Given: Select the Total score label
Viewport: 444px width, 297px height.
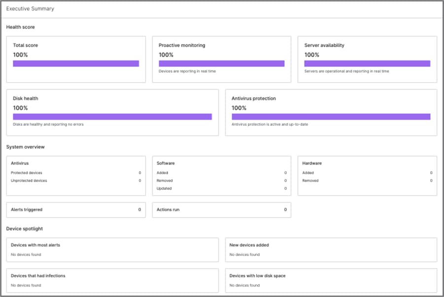Looking at the screenshot, I should [25, 45].
